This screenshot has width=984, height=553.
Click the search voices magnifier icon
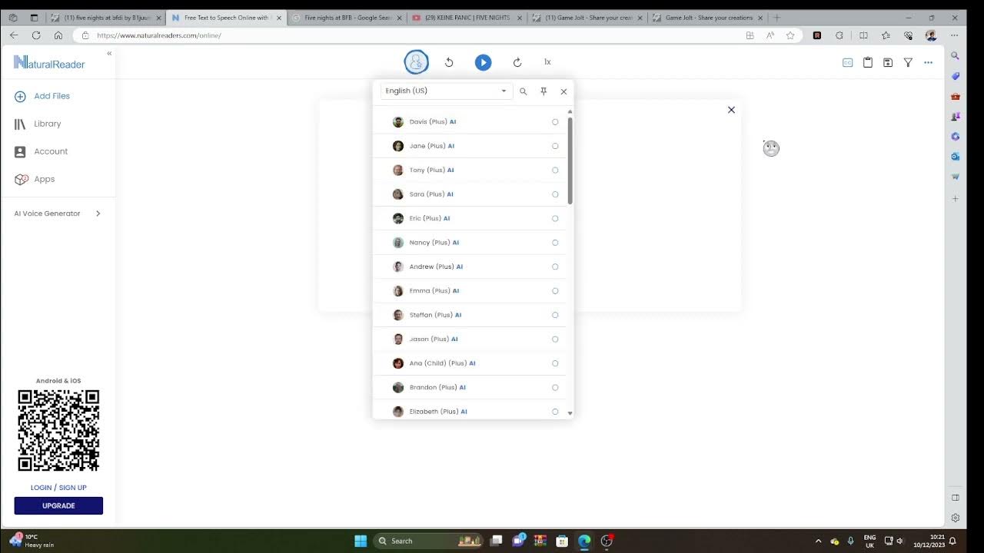click(524, 91)
